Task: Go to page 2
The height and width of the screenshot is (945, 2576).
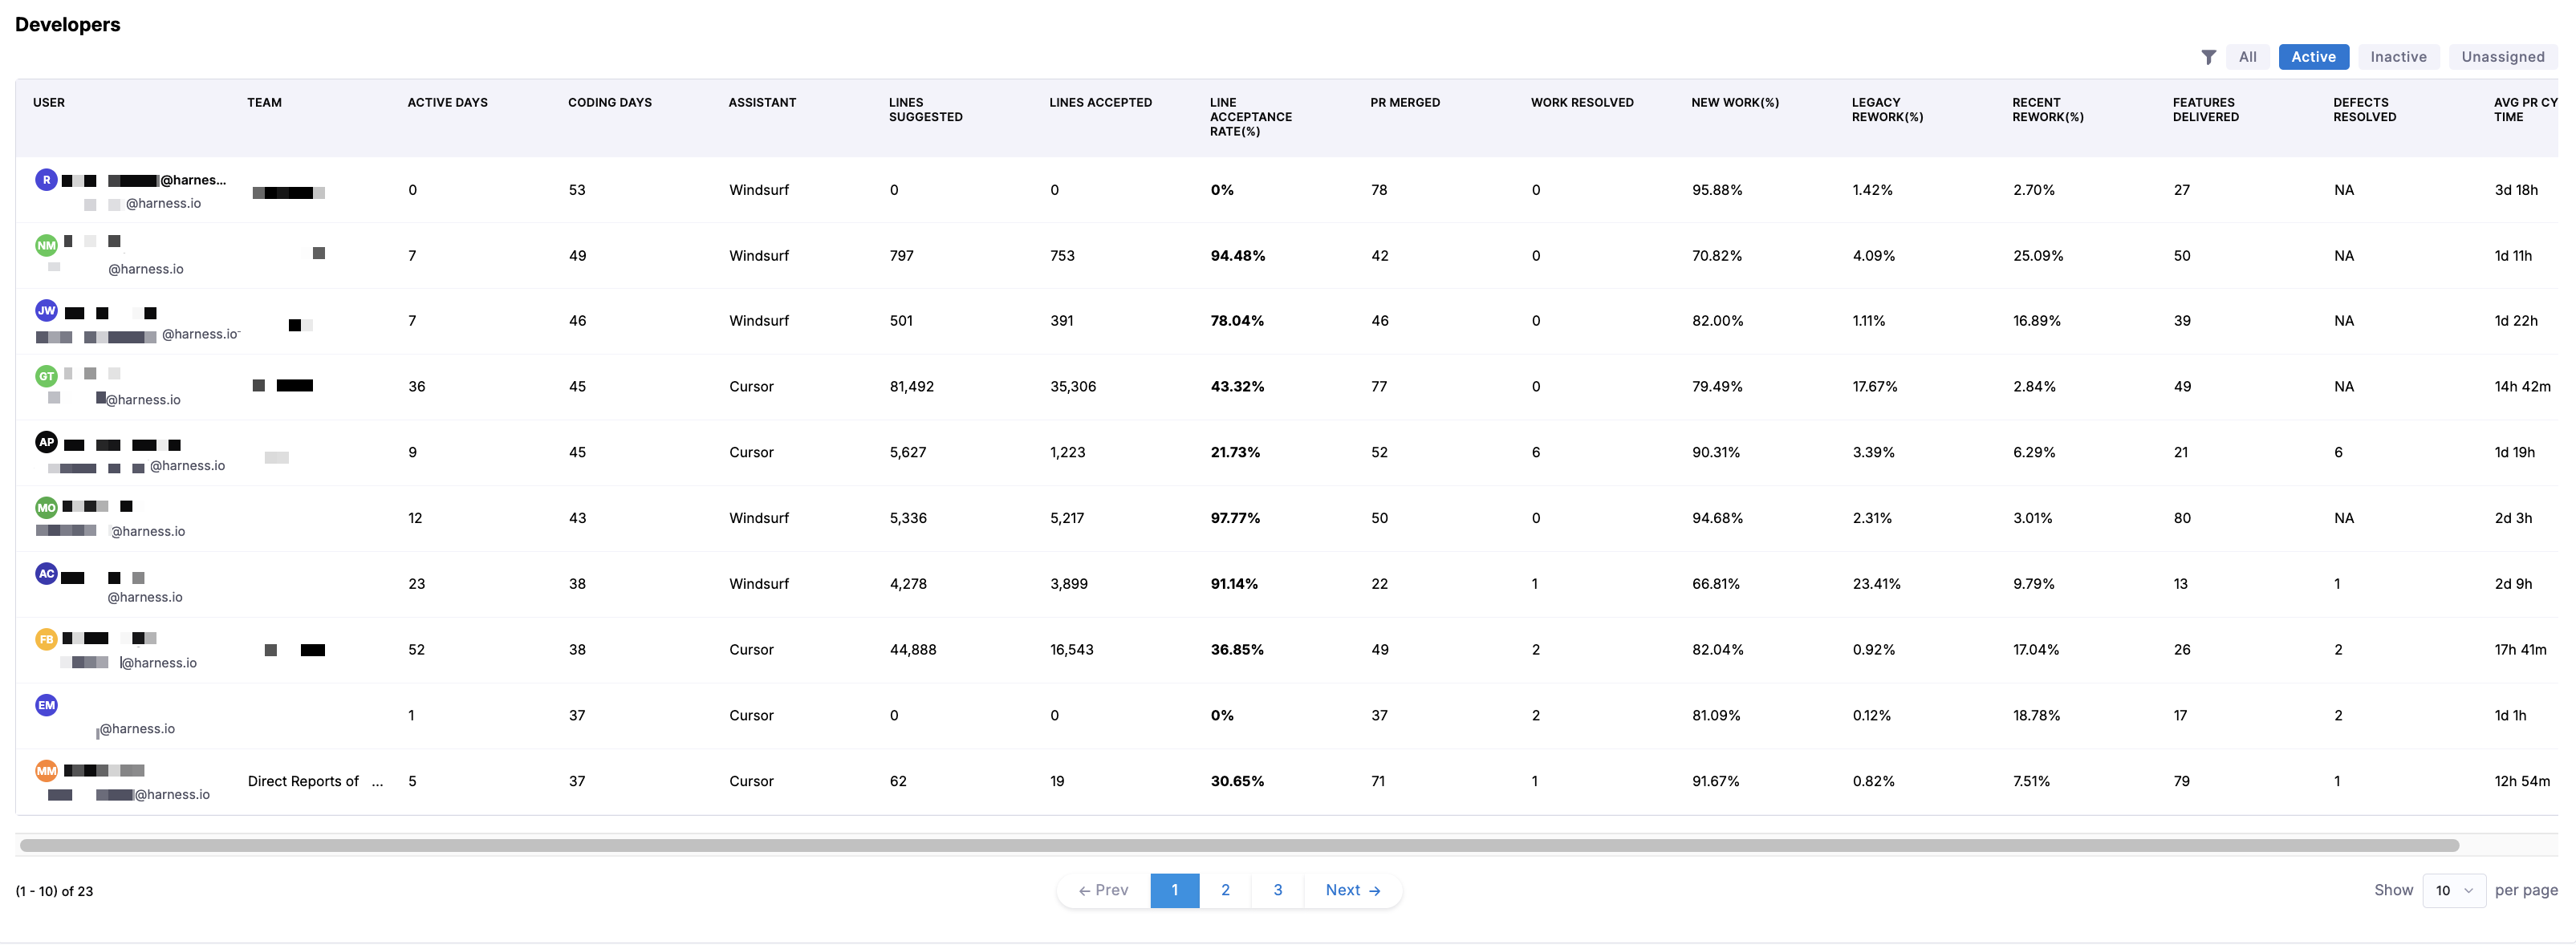Action: click(1225, 890)
